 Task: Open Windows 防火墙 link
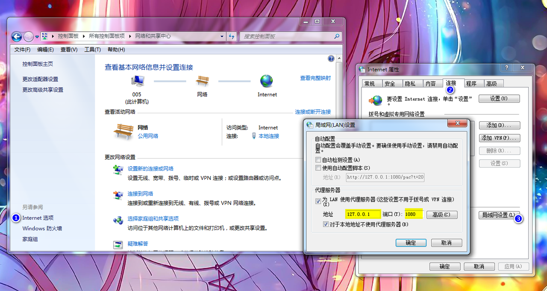[42, 229]
